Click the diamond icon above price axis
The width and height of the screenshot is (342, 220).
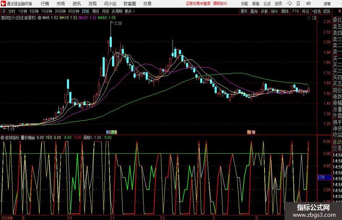309,18
